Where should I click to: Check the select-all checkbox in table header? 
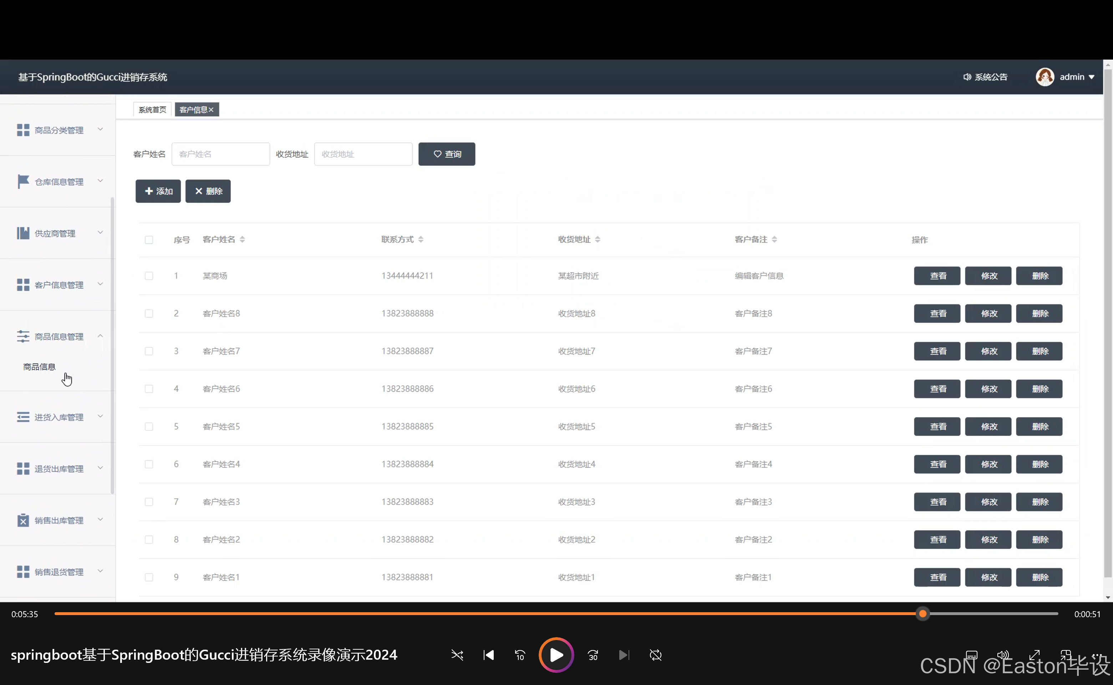coord(149,240)
